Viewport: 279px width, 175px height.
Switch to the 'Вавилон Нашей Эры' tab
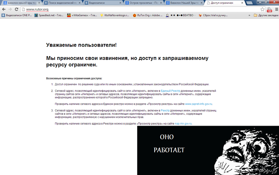point(184,3)
